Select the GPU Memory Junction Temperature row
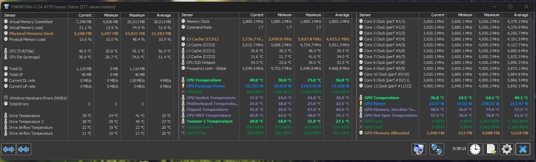536x162 pixels. [x=443, y=109]
